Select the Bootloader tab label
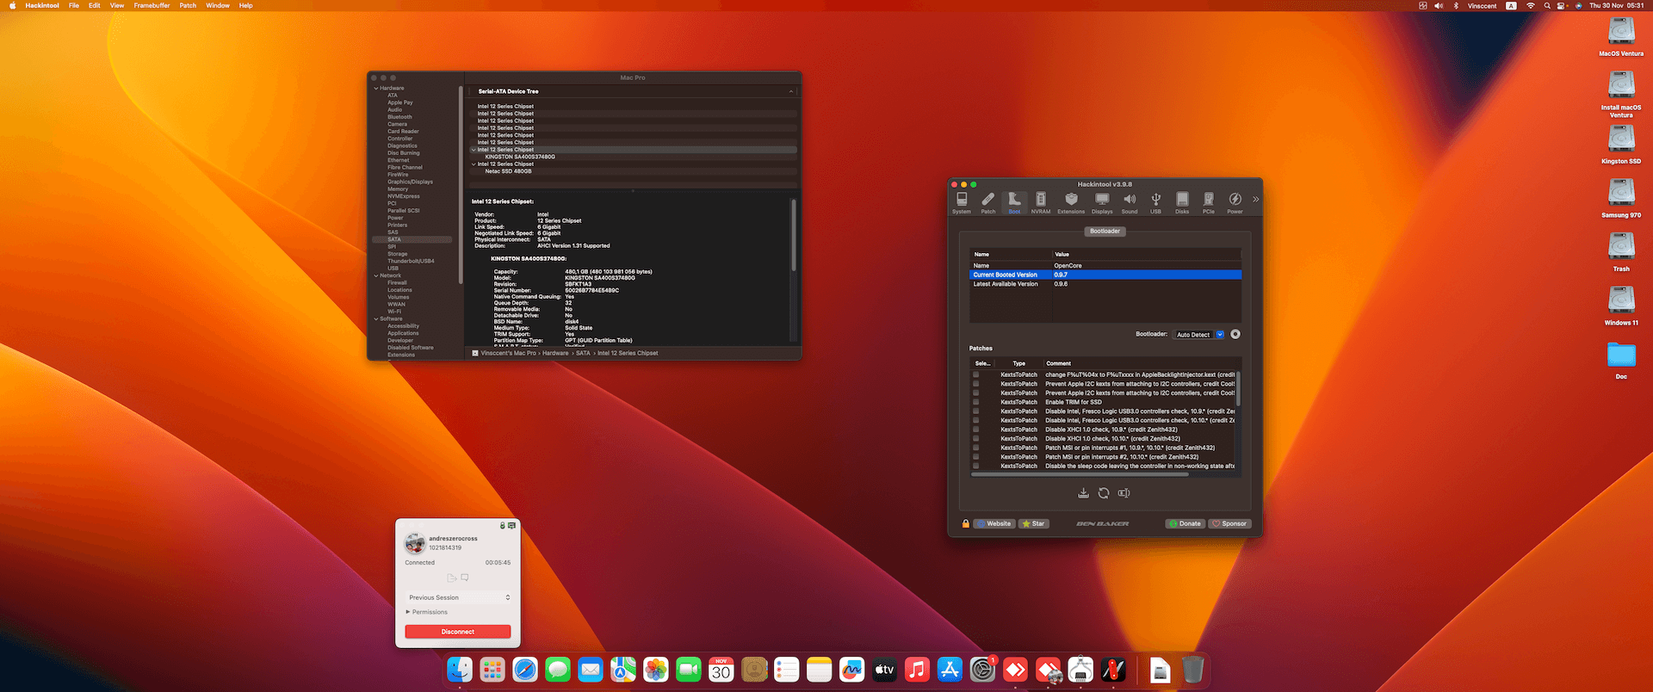Image resolution: width=1653 pixels, height=692 pixels. [x=1105, y=231]
